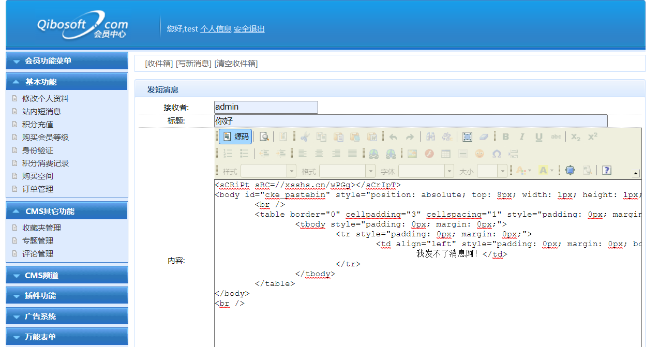Click the Unlink icon
Image resolution: width=659 pixels, height=347 pixels.
(391, 154)
